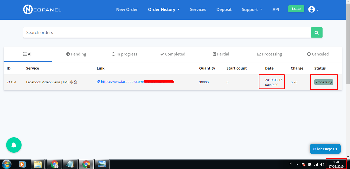The height and width of the screenshot is (169, 350).
Task: Switch to the In progress tab
Action: pyautogui.click(x=124, y=54)
